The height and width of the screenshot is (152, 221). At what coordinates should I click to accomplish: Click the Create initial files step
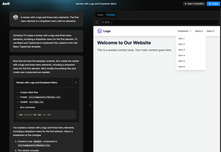point(29,92)
